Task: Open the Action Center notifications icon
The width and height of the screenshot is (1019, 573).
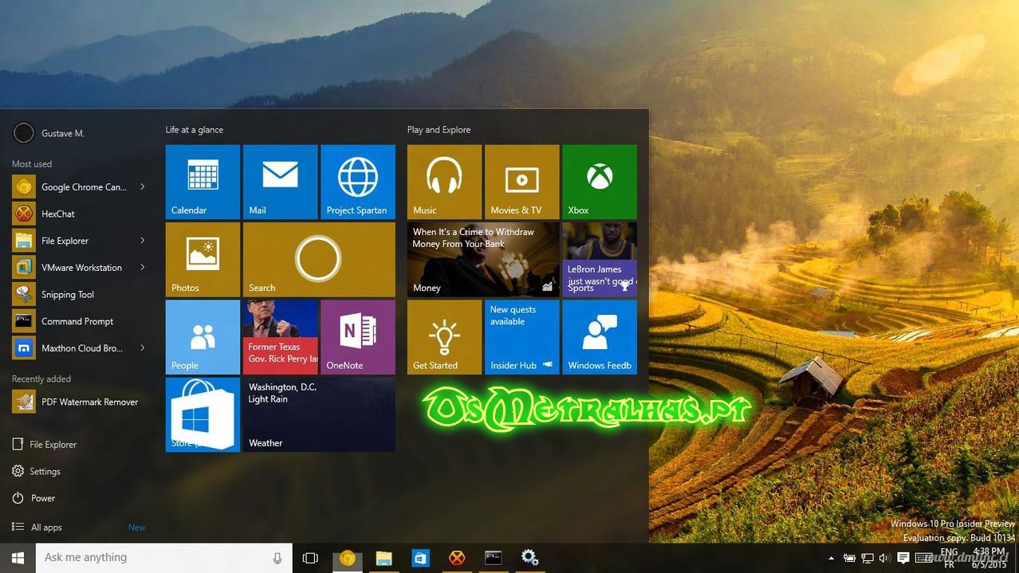Action: [903, 559]
